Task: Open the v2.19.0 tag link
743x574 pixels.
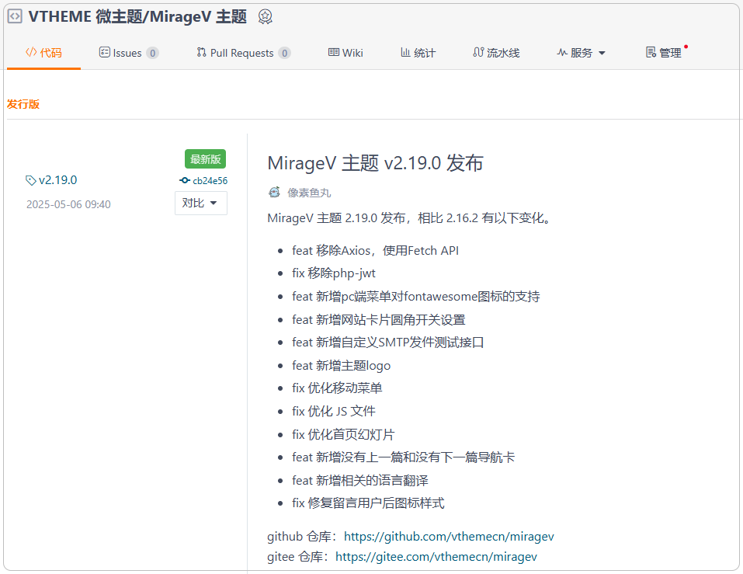Action: pyautogui.click(x=57, y=180)
